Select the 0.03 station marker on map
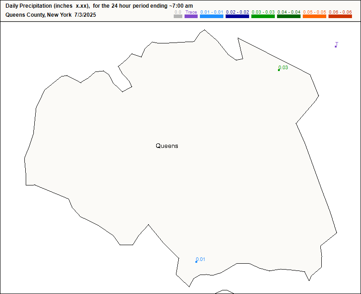Screen dimensions: 361x294 279,70
